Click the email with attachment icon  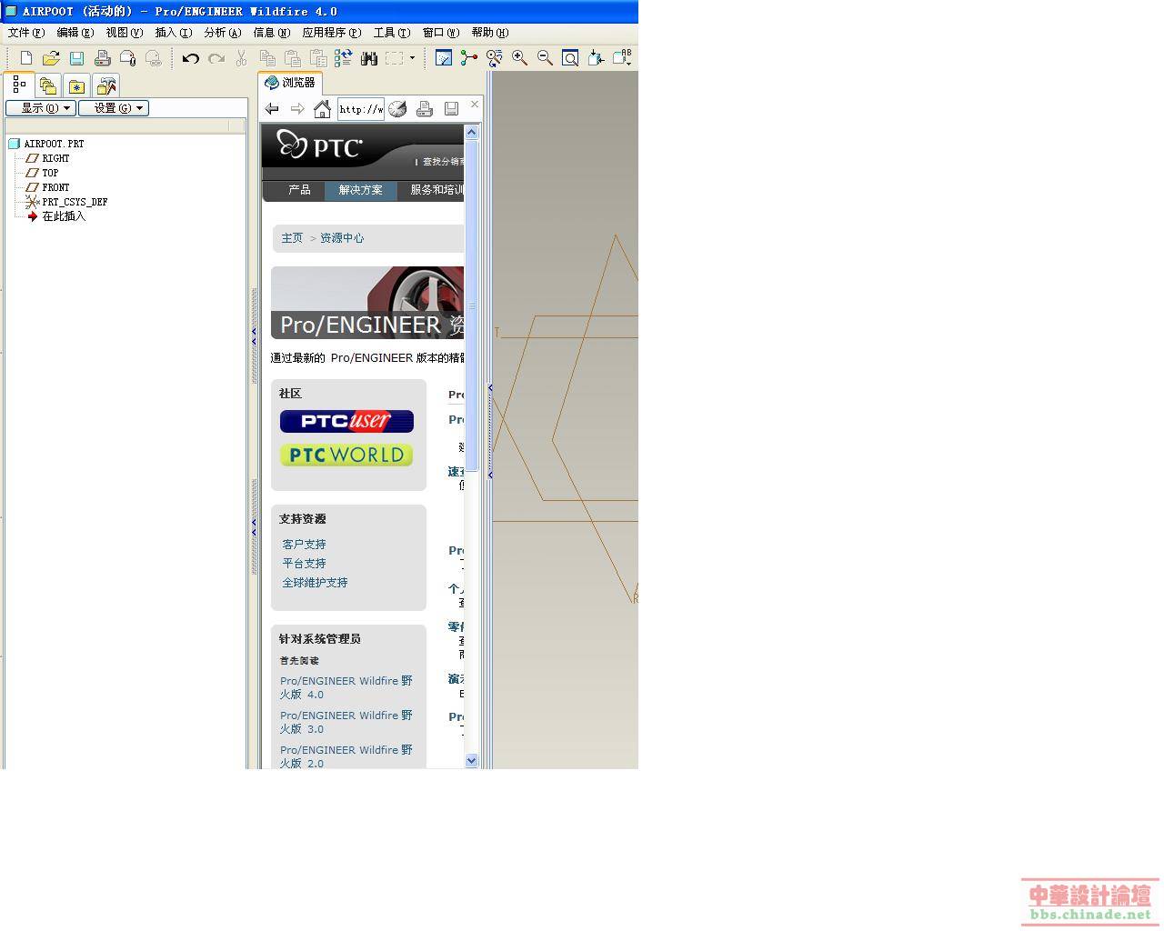tap(128, 58)
